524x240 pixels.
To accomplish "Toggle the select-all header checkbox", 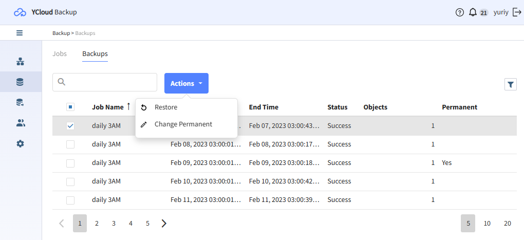I will 70,107.
